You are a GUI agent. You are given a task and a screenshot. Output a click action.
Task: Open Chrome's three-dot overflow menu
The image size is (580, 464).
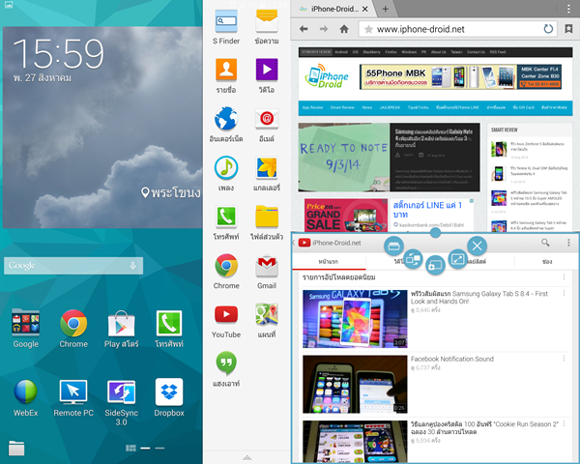[x=568, y=10]
